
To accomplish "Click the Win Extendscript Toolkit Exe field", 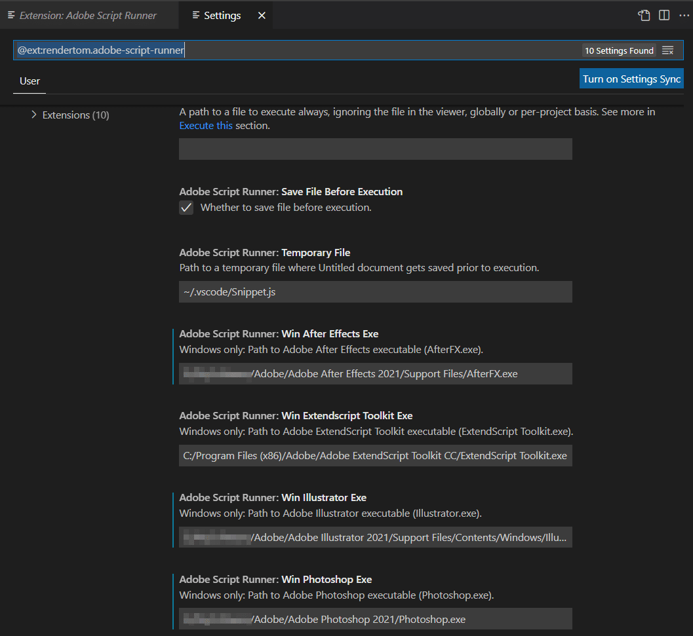I will pos(375,455).
